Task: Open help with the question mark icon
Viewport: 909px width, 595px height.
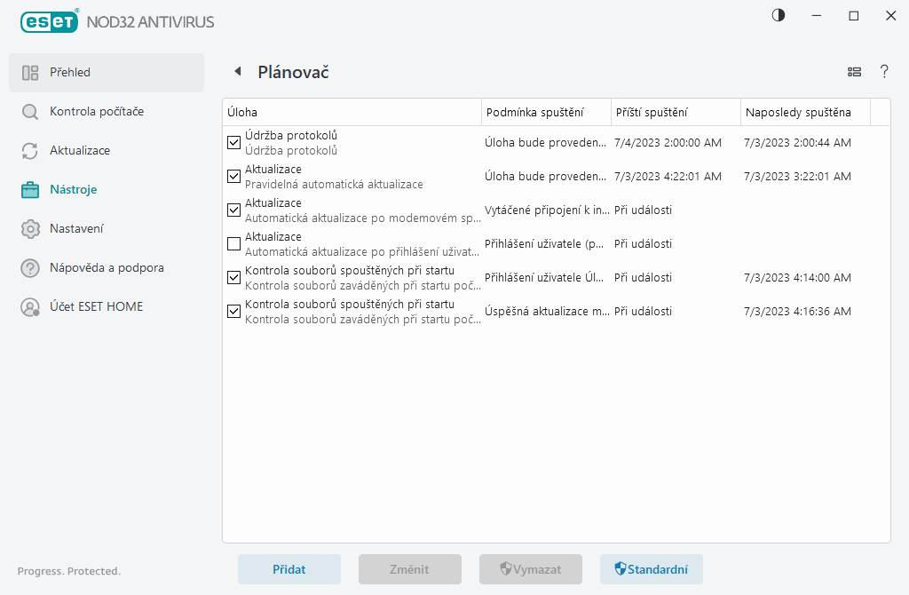Action: tap(884, 72)
